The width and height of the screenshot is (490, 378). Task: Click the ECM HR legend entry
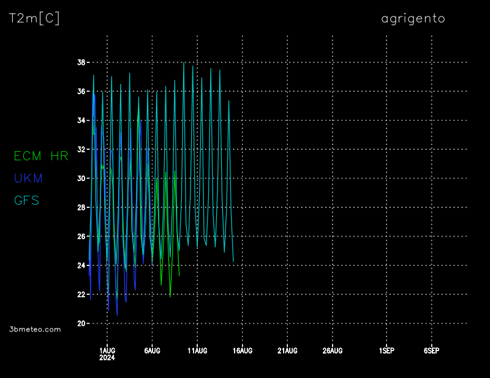41,157
